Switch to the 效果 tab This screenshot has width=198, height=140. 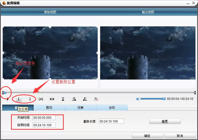point(81,108)
